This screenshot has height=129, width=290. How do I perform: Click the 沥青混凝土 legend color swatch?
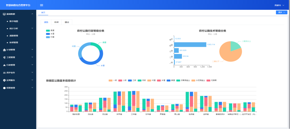(x=179, y=80)
